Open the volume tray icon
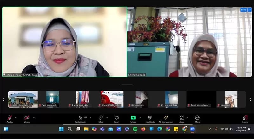This screenshot has width=254, height=139. click(x=227, y=129)
